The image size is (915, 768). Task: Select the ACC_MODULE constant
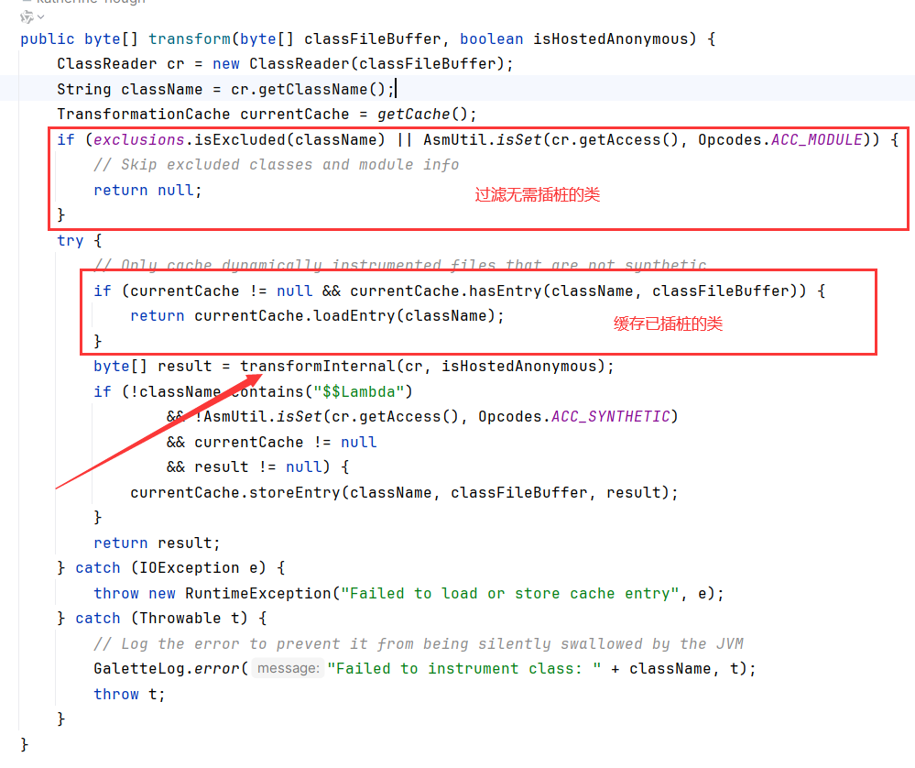(x=816, y=140)
